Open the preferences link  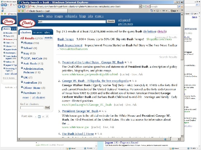point(126,24)
